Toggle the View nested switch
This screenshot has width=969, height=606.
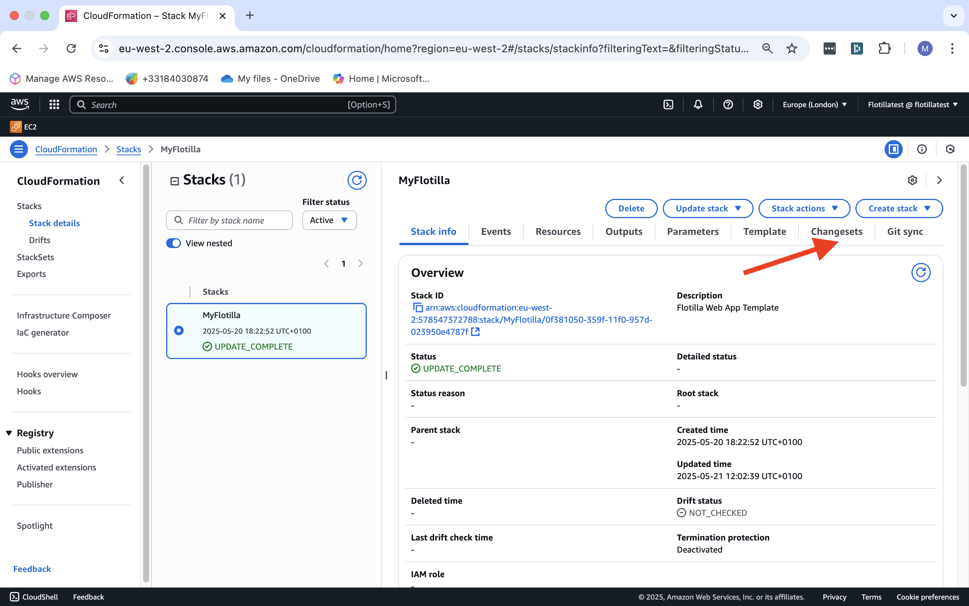[174, 243]
